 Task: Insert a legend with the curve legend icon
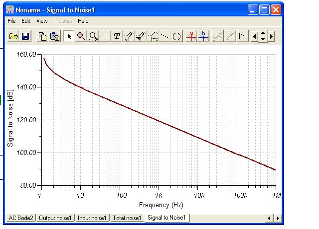tap(153, 36)
